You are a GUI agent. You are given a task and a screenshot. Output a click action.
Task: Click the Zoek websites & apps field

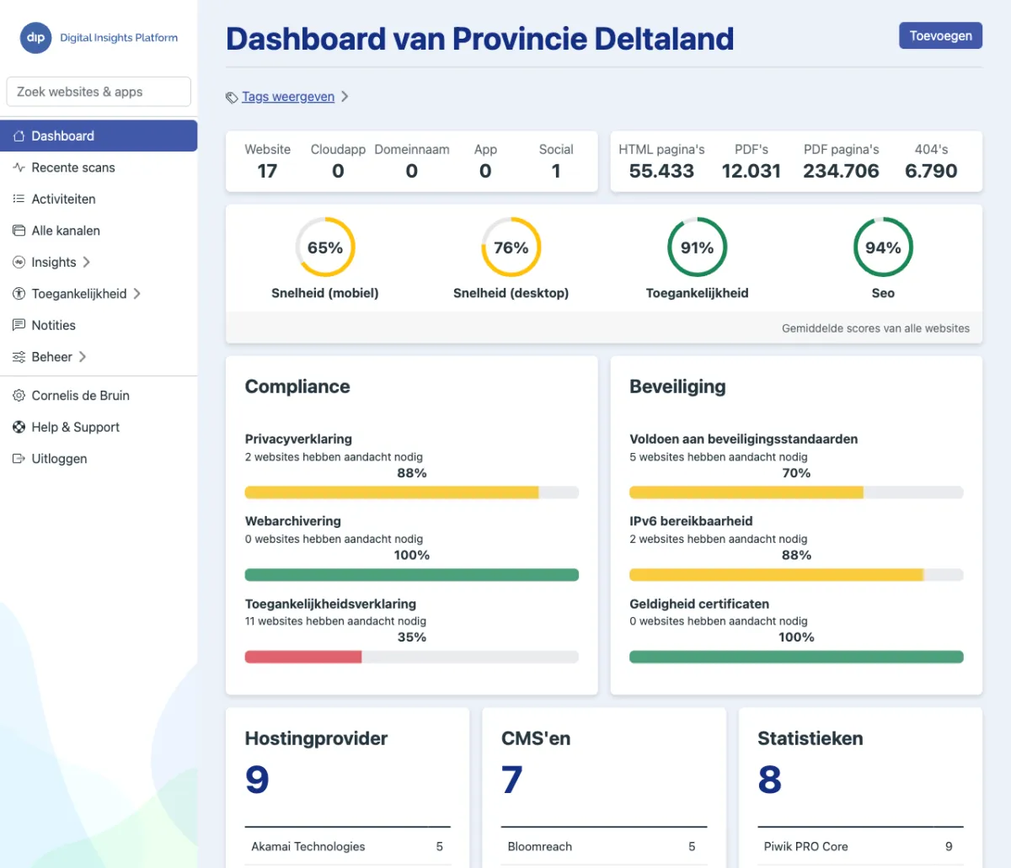point(99,92)
